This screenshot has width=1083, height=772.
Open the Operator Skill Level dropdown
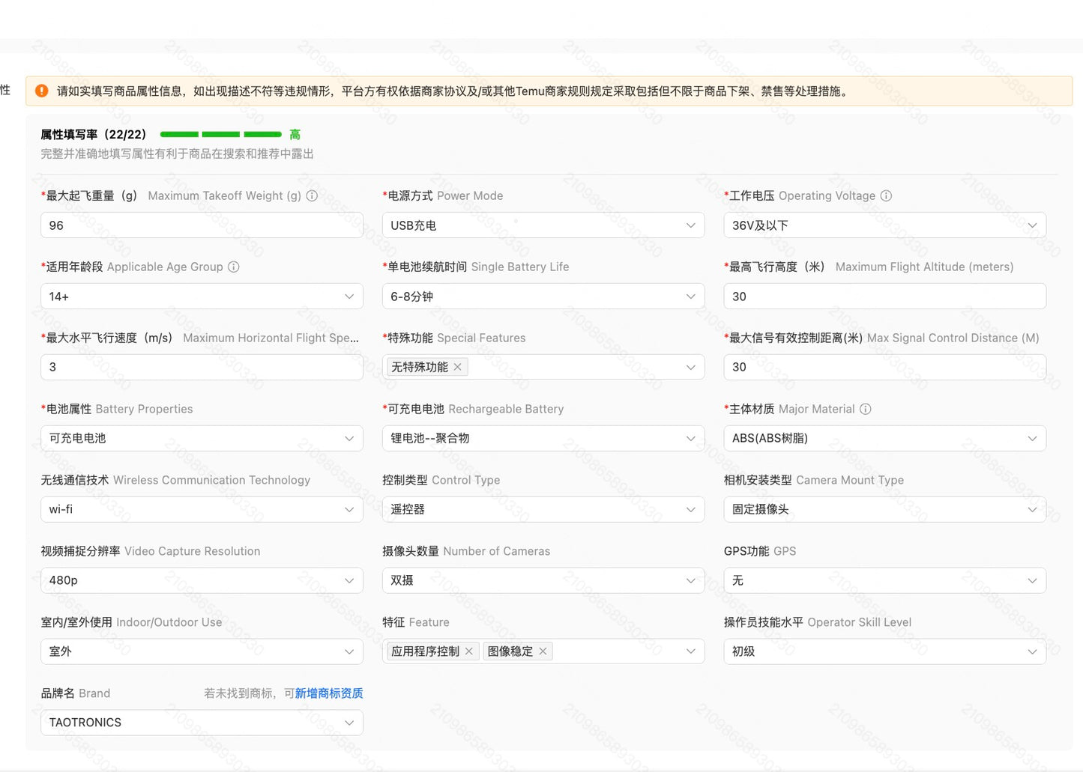(884, 651)
